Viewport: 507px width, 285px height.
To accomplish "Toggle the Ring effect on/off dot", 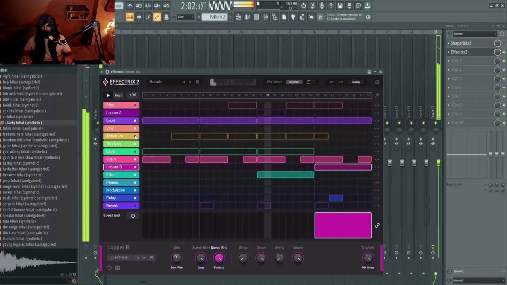I will tap(135, 105).
